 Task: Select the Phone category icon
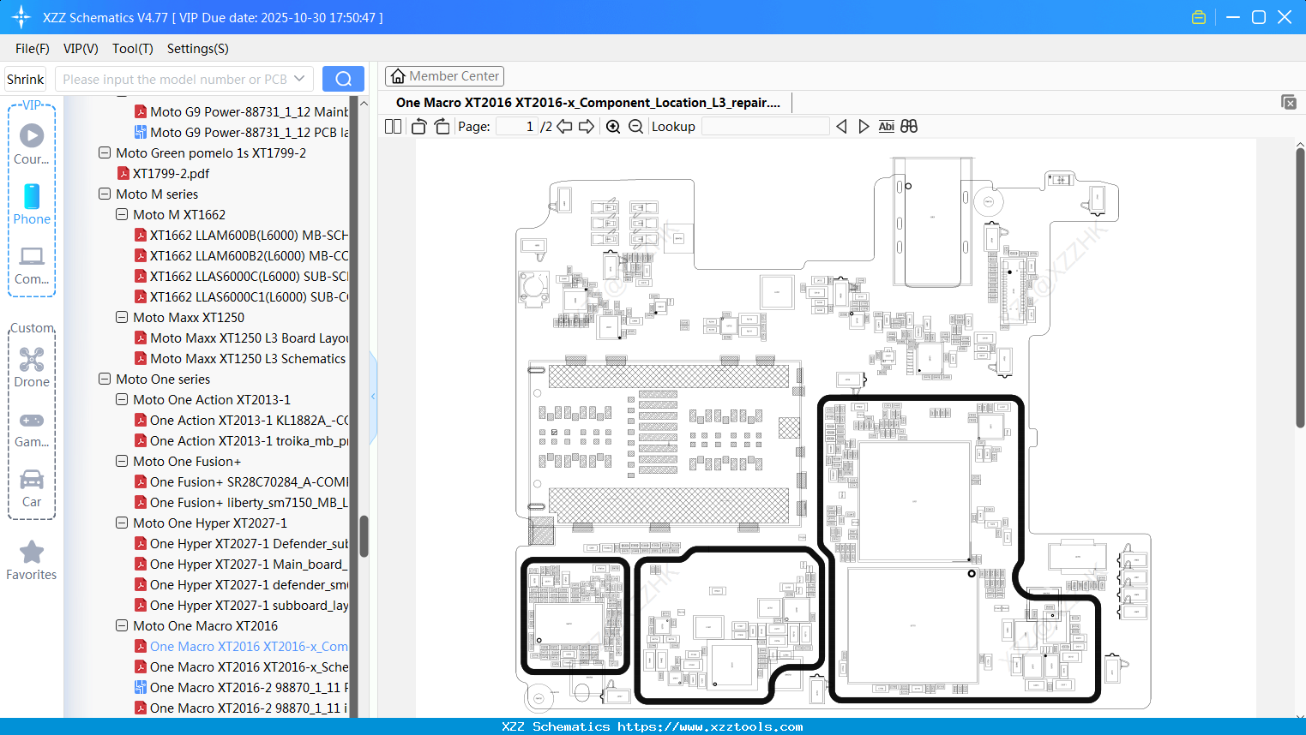tap(32, 205)
